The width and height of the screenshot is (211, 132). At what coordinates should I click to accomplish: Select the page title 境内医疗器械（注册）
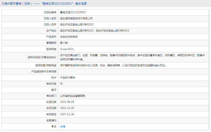click(x=18, y=4)
